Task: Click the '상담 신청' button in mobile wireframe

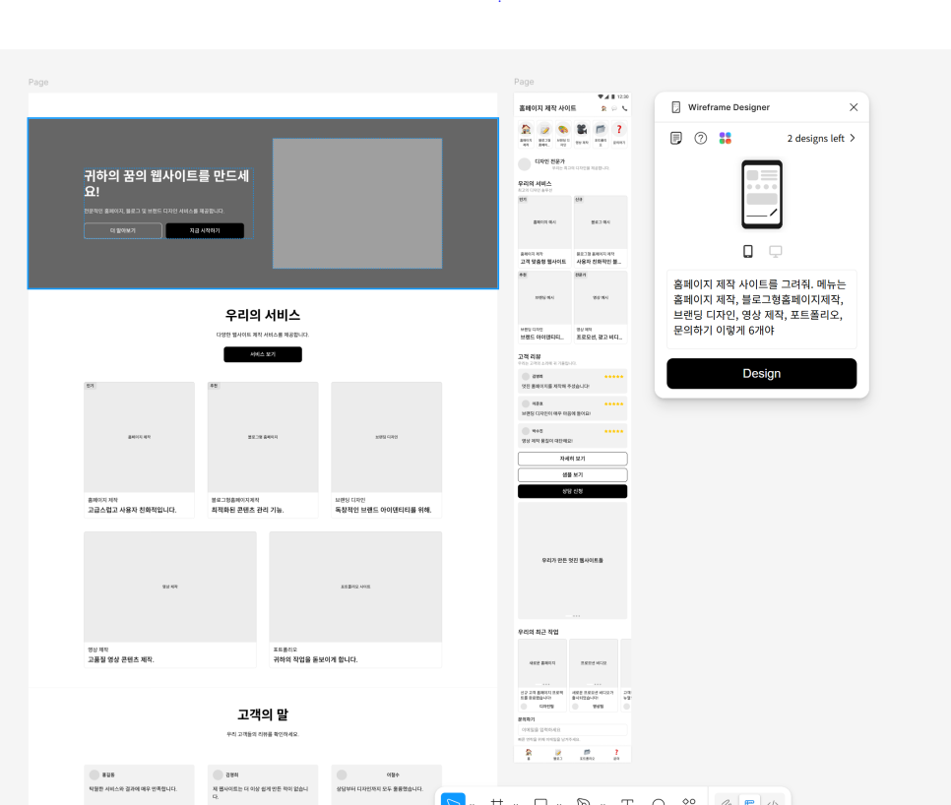Action: pyautogui.click(x=572, y=491)
